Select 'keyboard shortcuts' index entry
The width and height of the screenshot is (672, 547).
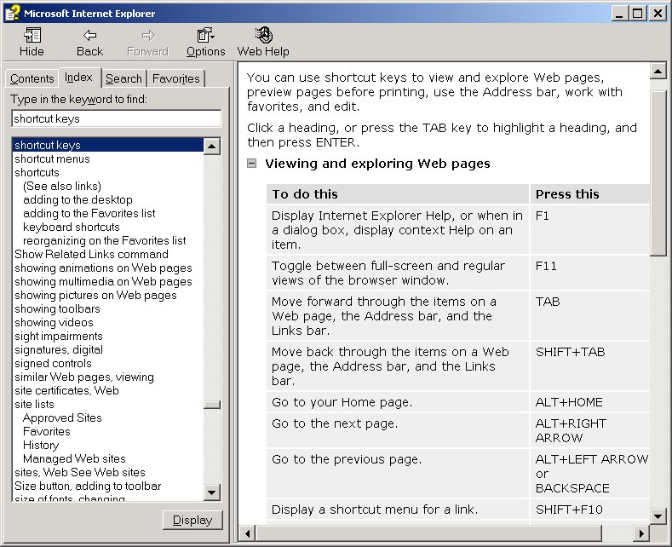72,227
